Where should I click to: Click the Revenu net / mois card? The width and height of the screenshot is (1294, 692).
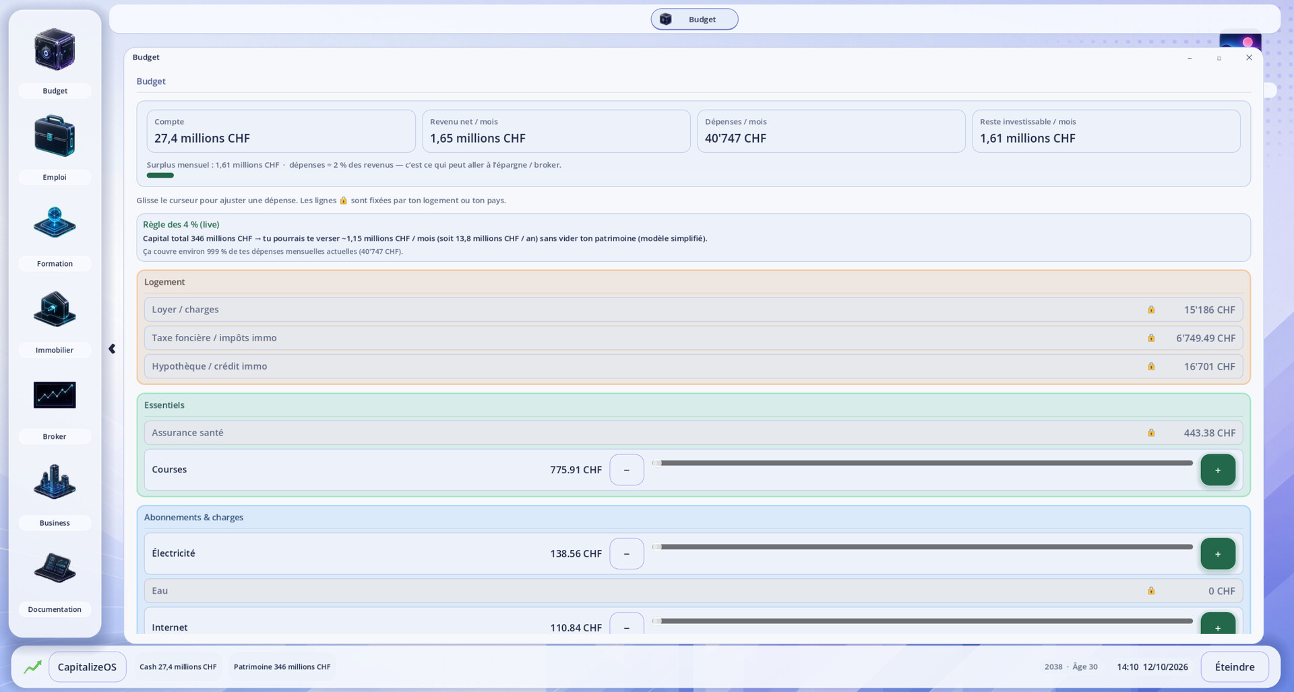pos(556,131)
